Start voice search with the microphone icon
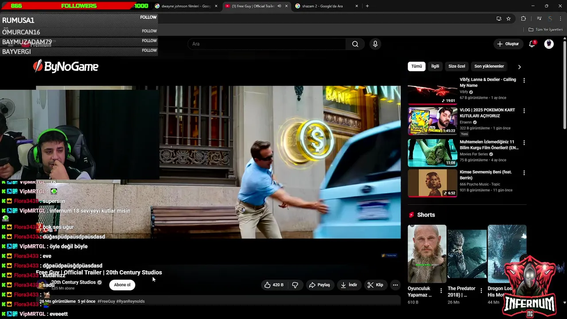567x319 pixels. (375, 44)
